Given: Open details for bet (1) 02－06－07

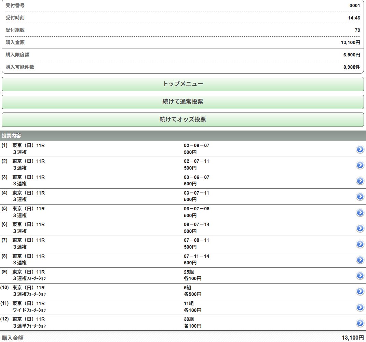Looking at the screenshot, I should click(360, 149).
